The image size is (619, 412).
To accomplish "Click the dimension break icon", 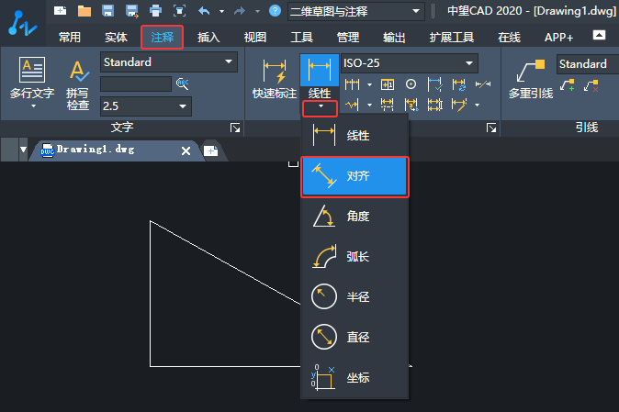I will point(388,105).
